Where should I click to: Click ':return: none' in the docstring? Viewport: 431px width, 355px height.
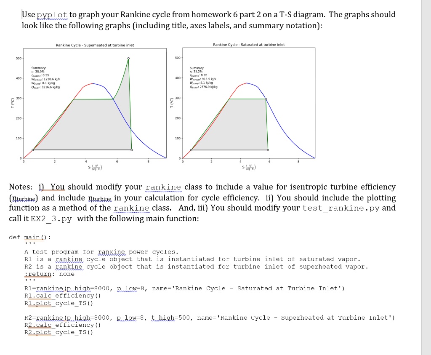(x=49, y=274)
